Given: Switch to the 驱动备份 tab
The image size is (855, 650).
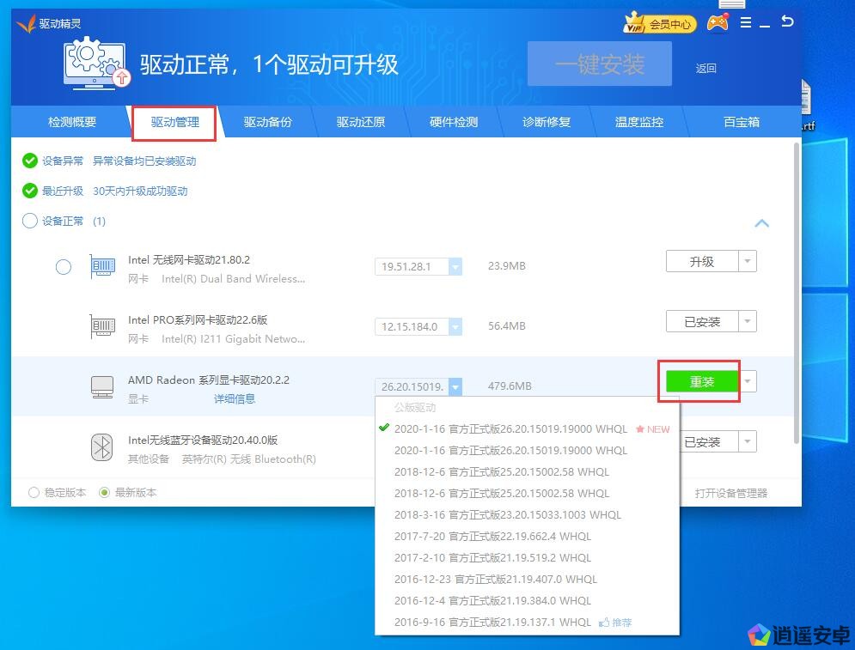Looking at the screenshot, I should tap(268, 122).
